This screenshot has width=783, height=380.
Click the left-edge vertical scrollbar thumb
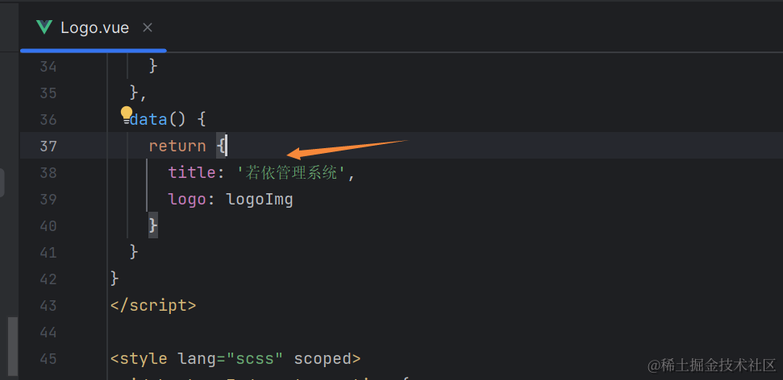pos(12,347)
